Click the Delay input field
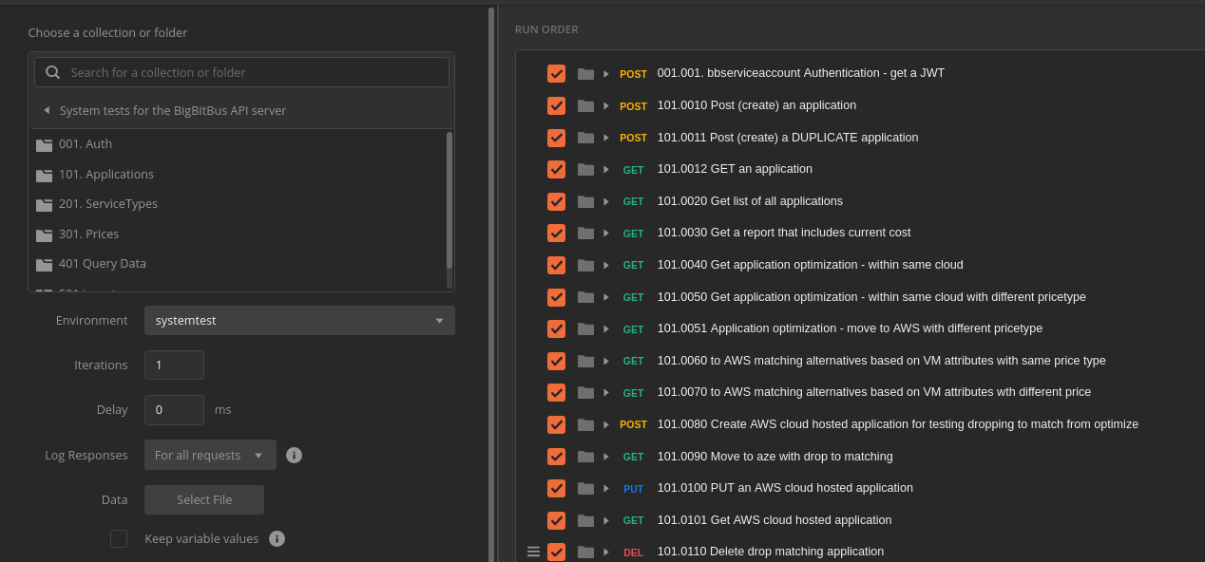This screenshot has width=1205, height=562. [x=174, y=410]
